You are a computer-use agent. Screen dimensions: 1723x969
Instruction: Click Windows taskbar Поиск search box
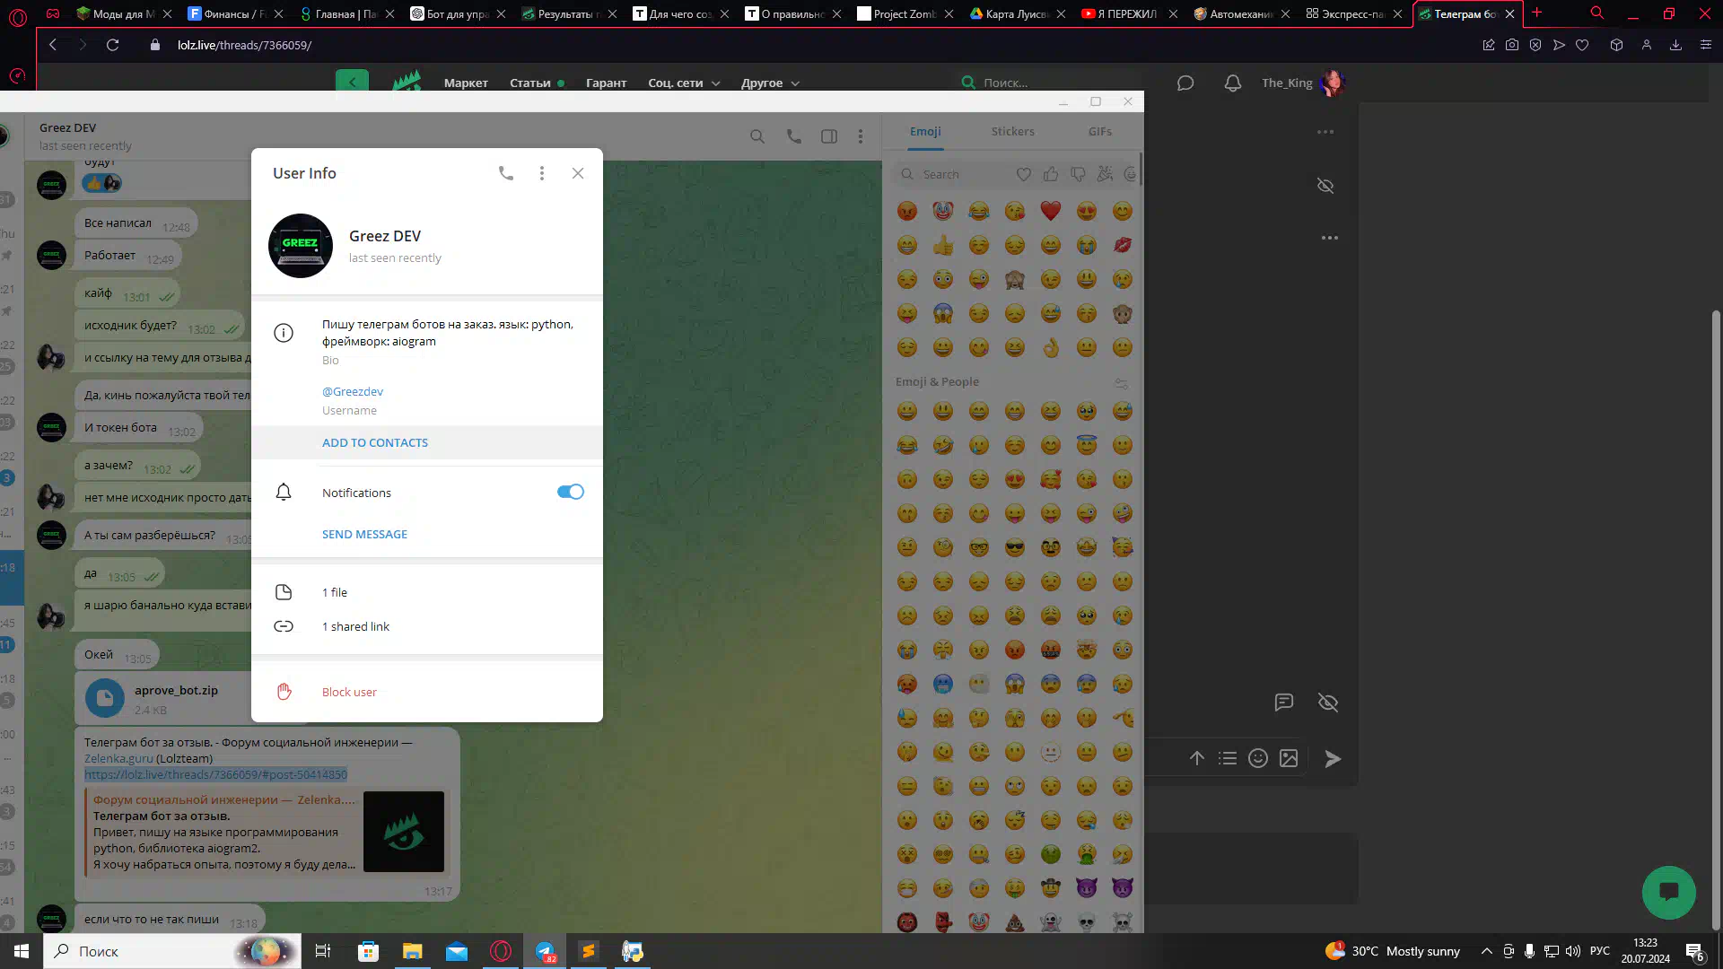point(172,951)
